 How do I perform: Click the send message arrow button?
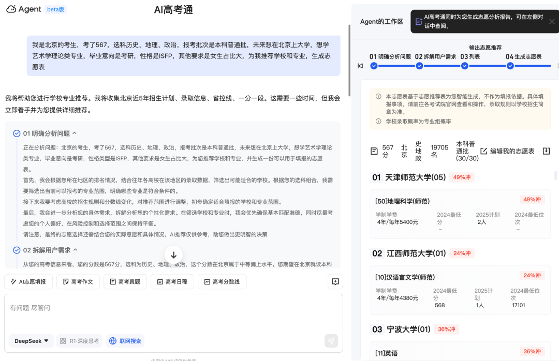pos(331,341)
